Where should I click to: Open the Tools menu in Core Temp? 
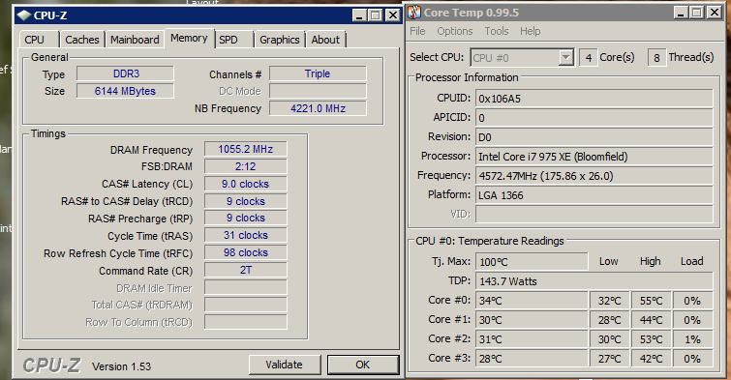click(496, 31)
